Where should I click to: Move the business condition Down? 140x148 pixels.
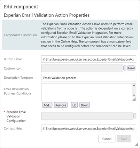click(x=85, y=105)
